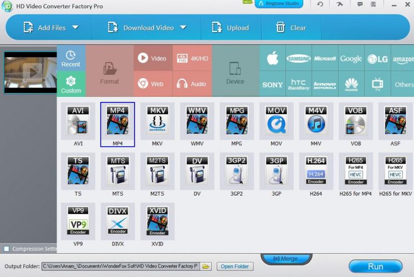Image resolution: width=414 pixels, height=277 pixels.
Task: Select the ASF format icon
Action: 395,121
